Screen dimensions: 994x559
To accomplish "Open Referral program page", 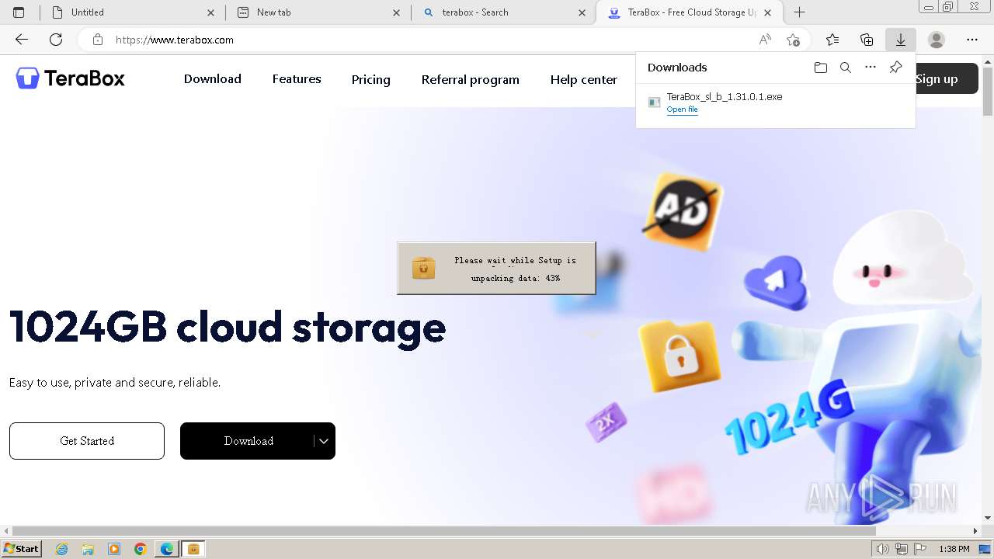I will [x=471, y=79].
